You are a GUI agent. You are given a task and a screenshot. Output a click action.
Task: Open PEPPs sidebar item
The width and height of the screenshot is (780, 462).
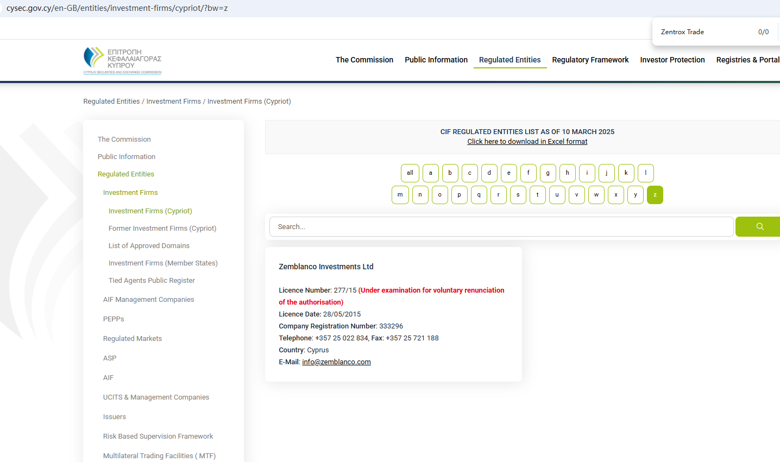[114, 319]
